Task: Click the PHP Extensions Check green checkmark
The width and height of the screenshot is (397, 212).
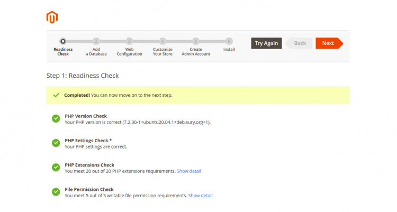Action: pos(56,167)
